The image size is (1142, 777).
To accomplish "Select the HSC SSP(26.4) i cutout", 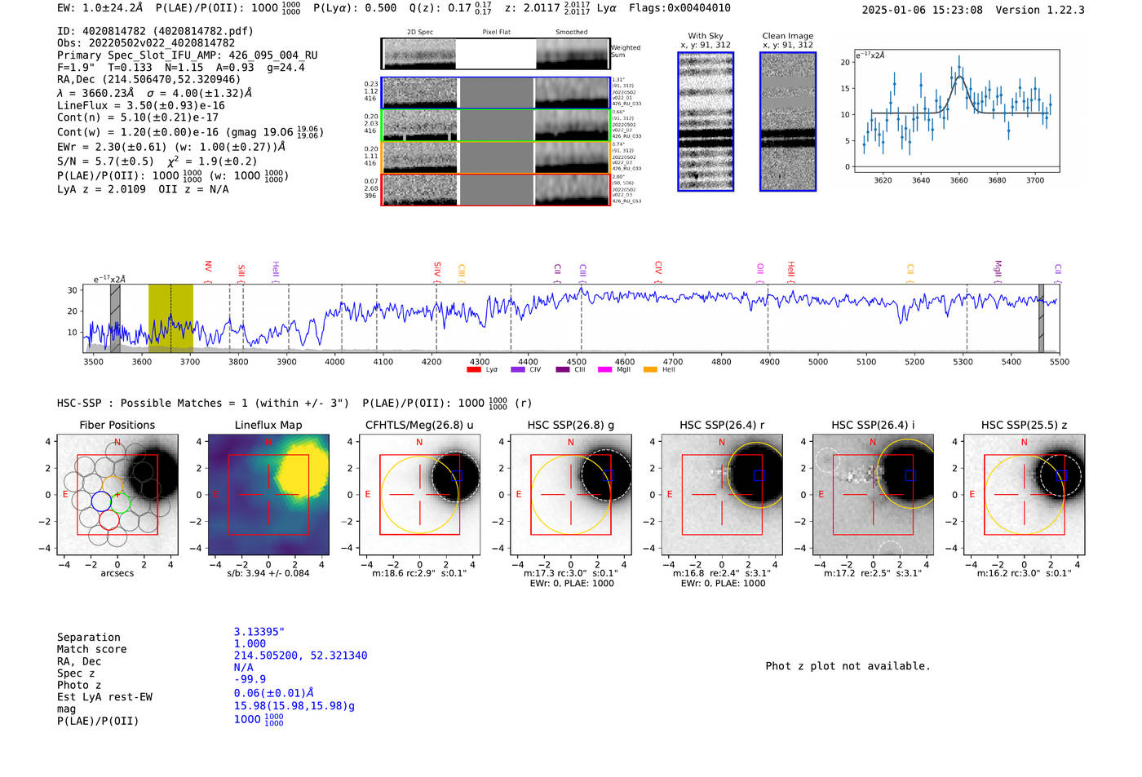I will coord(873,495).
